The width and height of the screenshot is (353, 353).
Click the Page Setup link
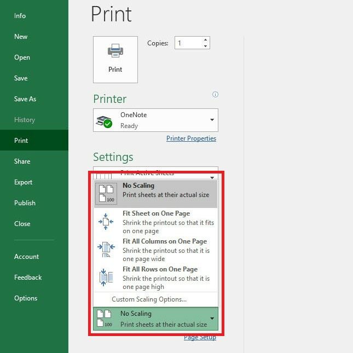click(x=200, y=338)
